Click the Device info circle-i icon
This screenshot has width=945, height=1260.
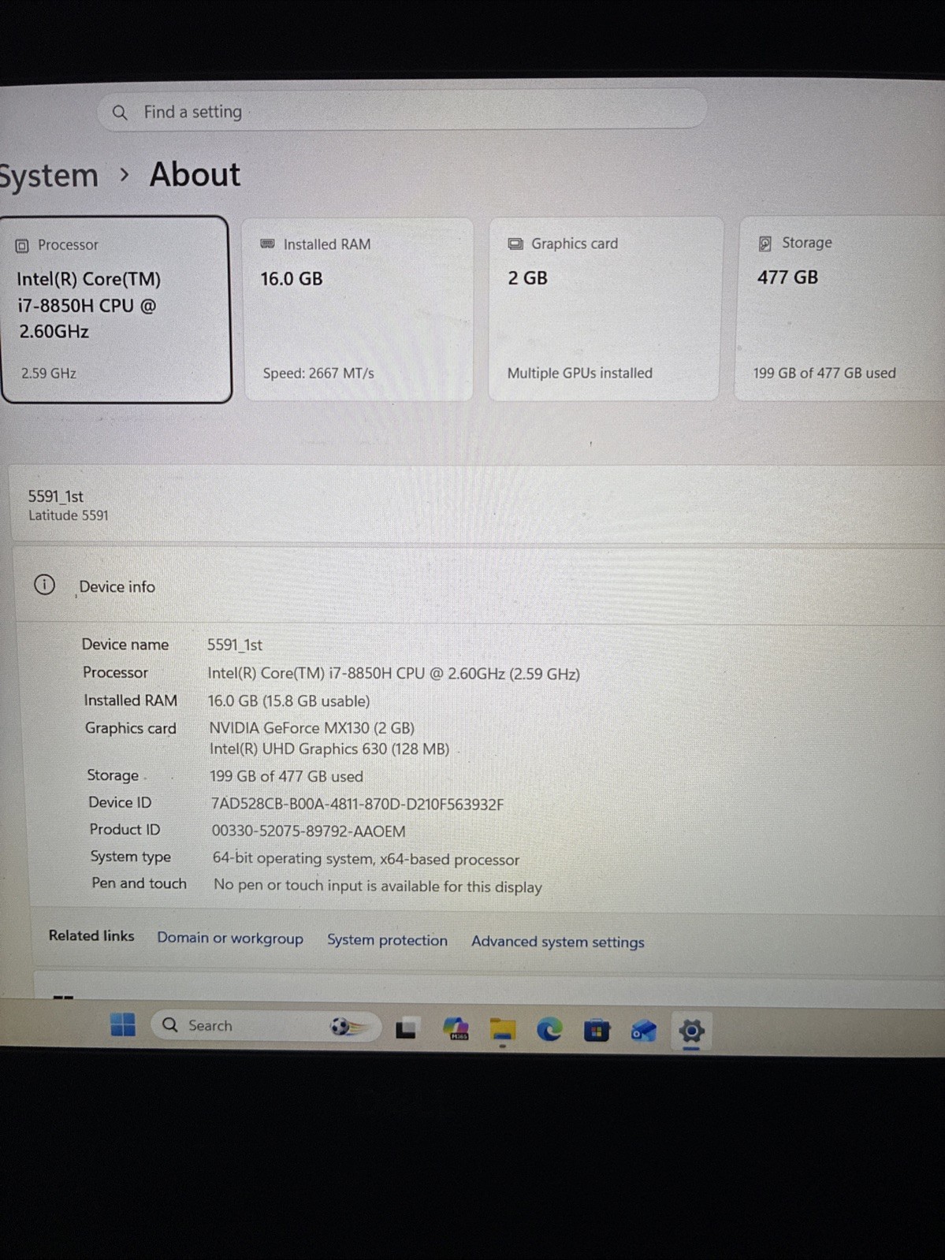pos(44,585)
